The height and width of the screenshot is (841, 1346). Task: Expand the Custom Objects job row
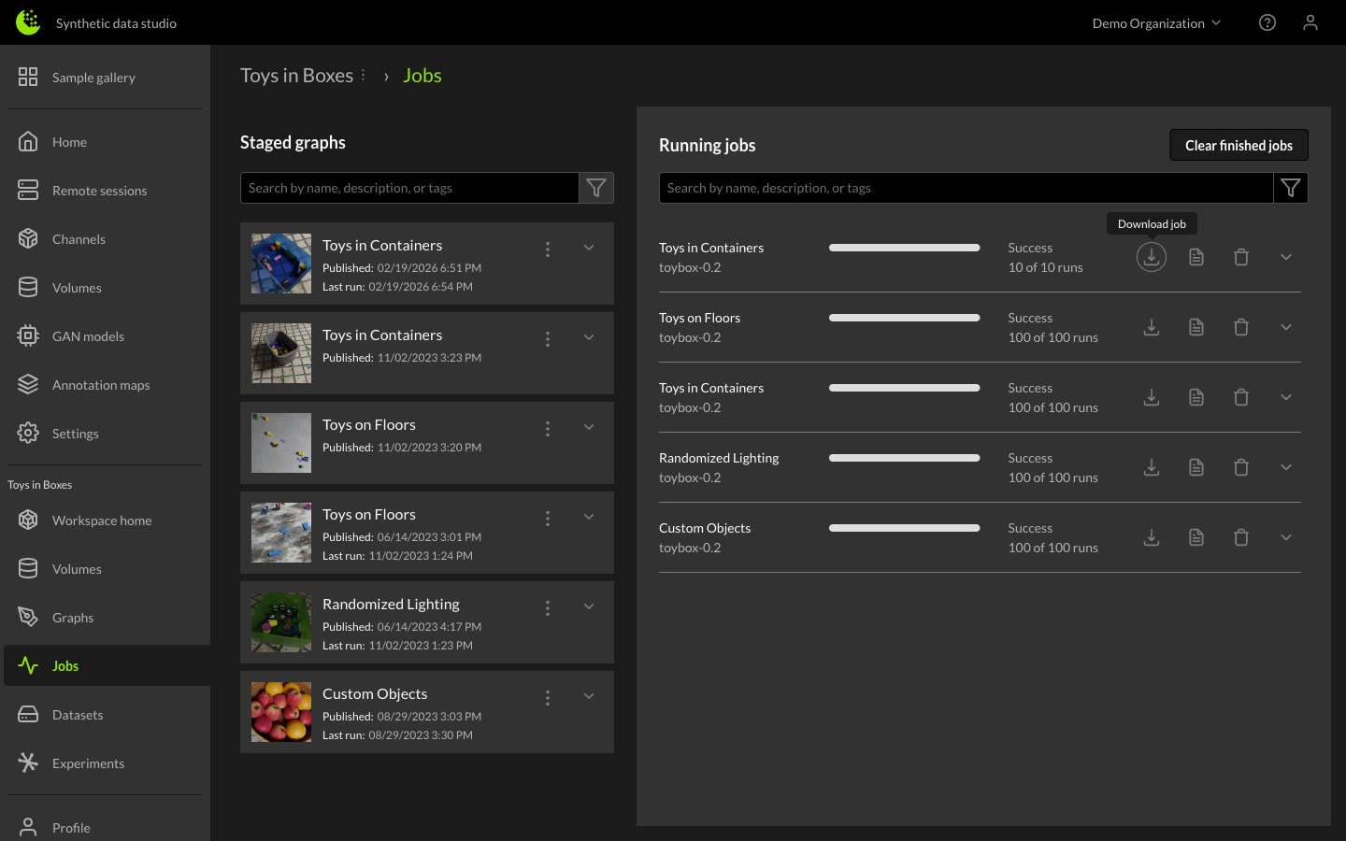pos(1285,537)
